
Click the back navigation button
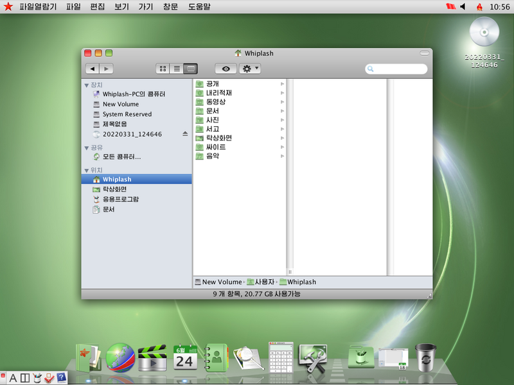tap(92, 69)
